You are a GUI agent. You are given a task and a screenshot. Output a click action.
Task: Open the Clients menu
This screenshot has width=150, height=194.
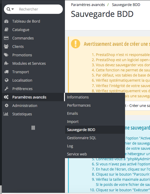coord(18,46)
